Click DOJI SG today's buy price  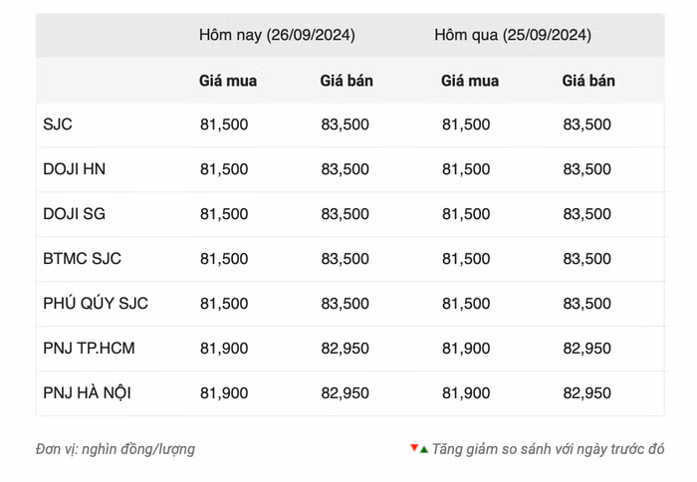tap(224, 214)
